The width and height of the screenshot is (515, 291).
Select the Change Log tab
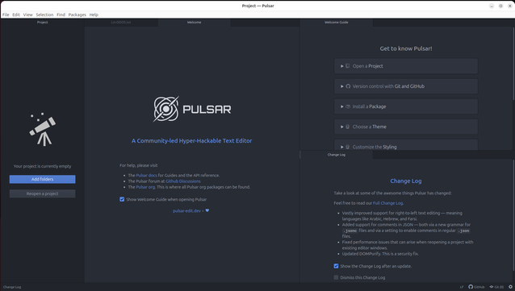[x=337, y=155]
